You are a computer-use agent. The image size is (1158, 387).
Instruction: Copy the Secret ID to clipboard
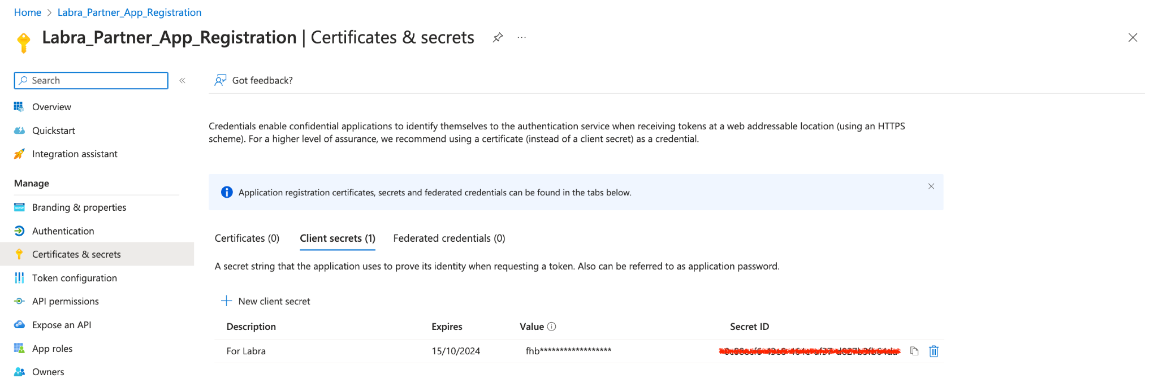click(x=914, y=351)
